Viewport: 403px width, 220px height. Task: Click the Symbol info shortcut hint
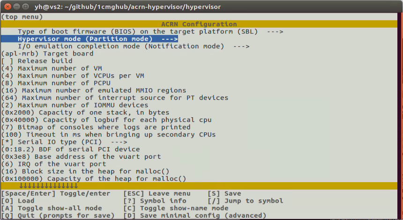pos(155,201)
